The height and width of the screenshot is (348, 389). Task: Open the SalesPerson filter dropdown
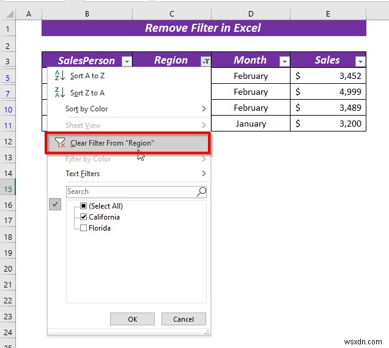127,61
